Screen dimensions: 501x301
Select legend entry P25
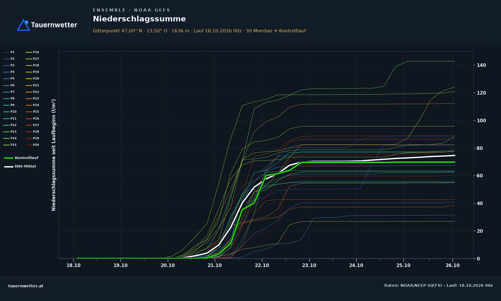[x=32, y=112]
